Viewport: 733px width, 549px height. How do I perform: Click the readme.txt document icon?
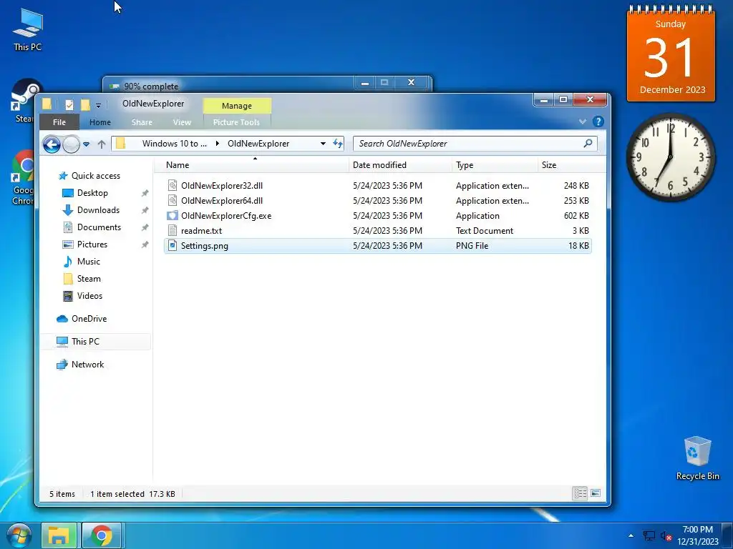click(173, 231)
